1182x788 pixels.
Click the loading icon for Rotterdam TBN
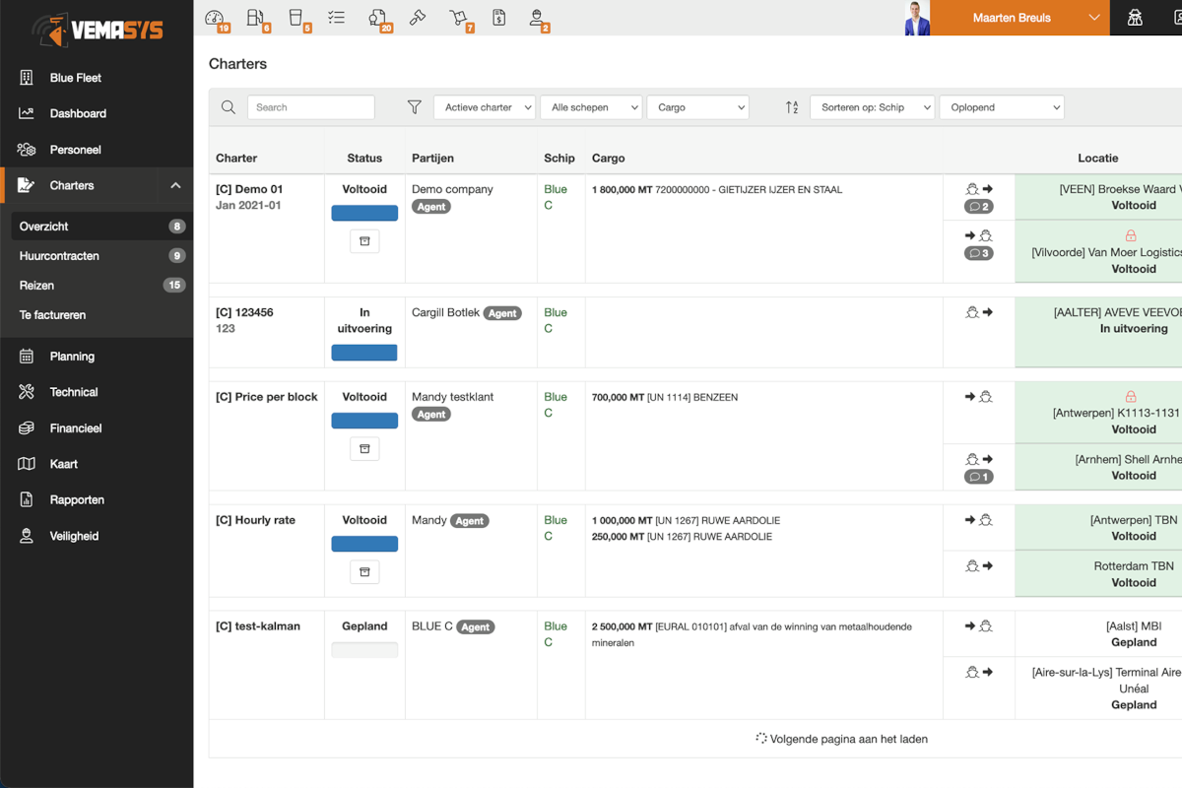coord(979,566)
